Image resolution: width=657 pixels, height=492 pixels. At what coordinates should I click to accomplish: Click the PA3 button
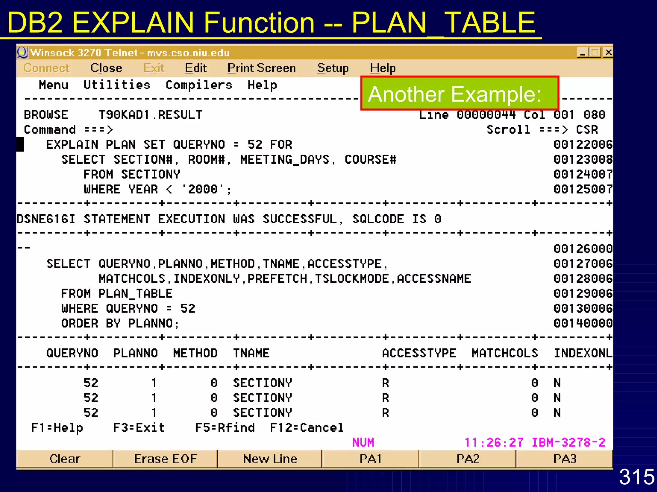[565, 459]
